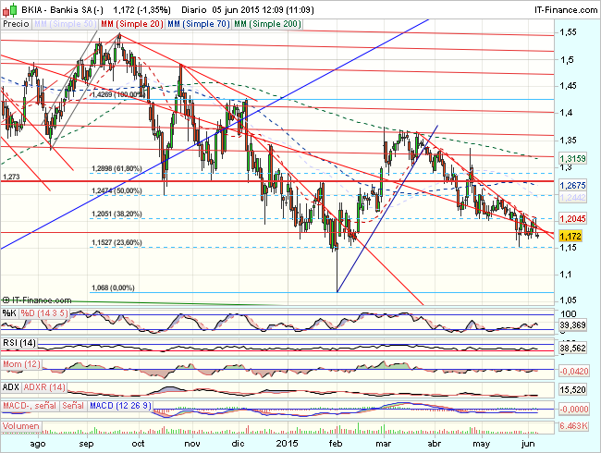Click the green 1,3159 moving average price tag
The width and height of the screenshot is (601, 453).
(573, 159)
